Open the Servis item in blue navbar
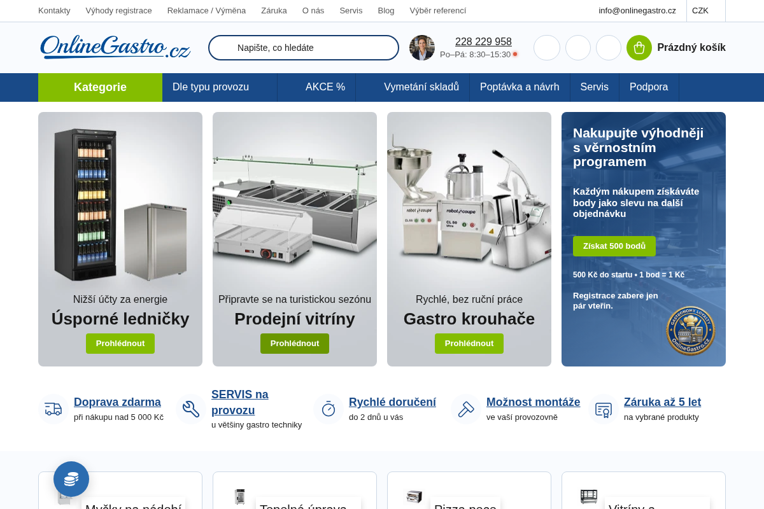Image resolution: width=764 pixels, height=509 pixels. point(595,87)
